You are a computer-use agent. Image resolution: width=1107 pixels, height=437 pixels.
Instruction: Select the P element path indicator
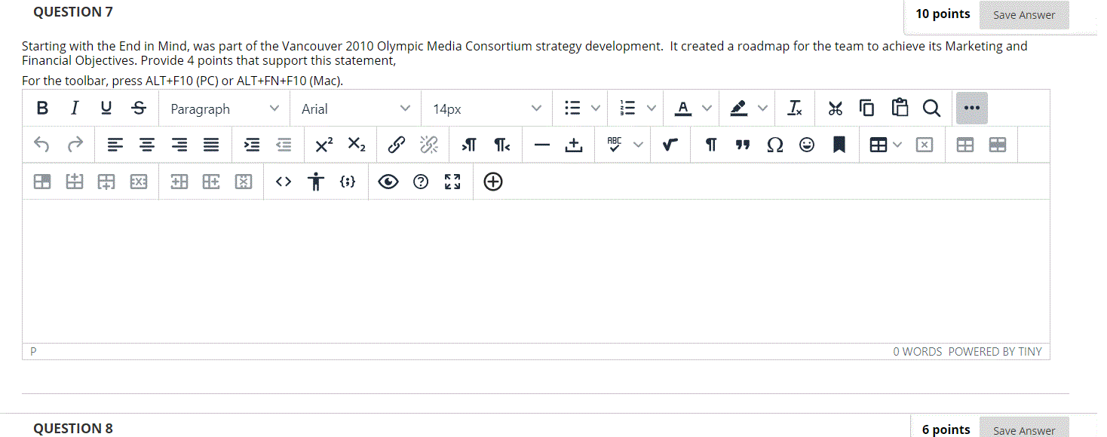[x=33, y=351]
